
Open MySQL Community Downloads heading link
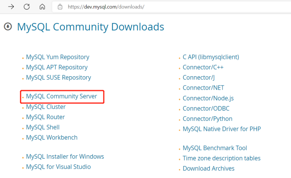point(90,27)
